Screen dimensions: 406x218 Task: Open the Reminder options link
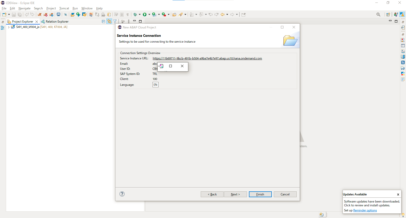click(365, 210)
